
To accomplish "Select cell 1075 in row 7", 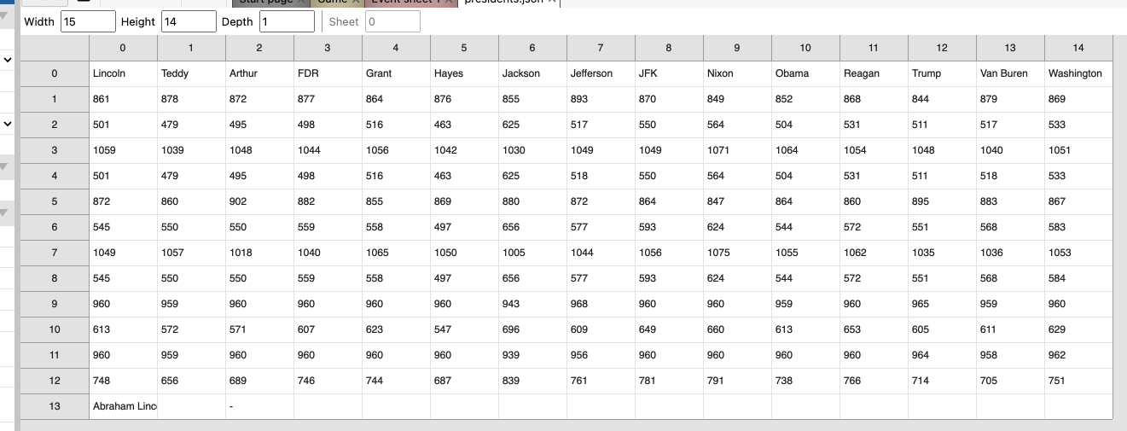I will [x=737, y=253].
